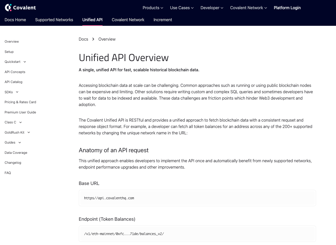Open the Products dropdown menu
The width and height of the screenshot is (336, 245).
click(153, 8)
